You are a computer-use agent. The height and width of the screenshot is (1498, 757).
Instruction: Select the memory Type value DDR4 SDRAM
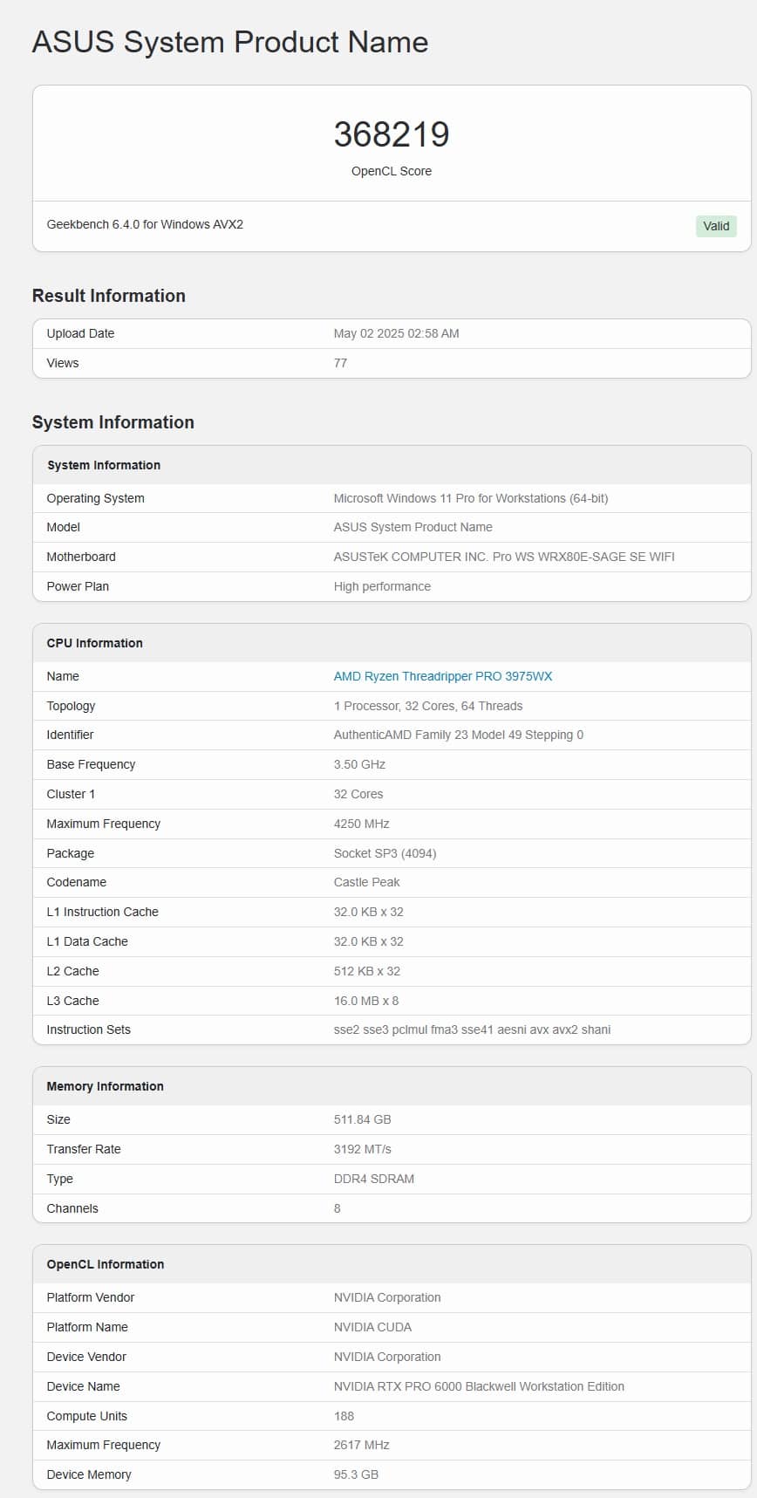coord(374,1179)
